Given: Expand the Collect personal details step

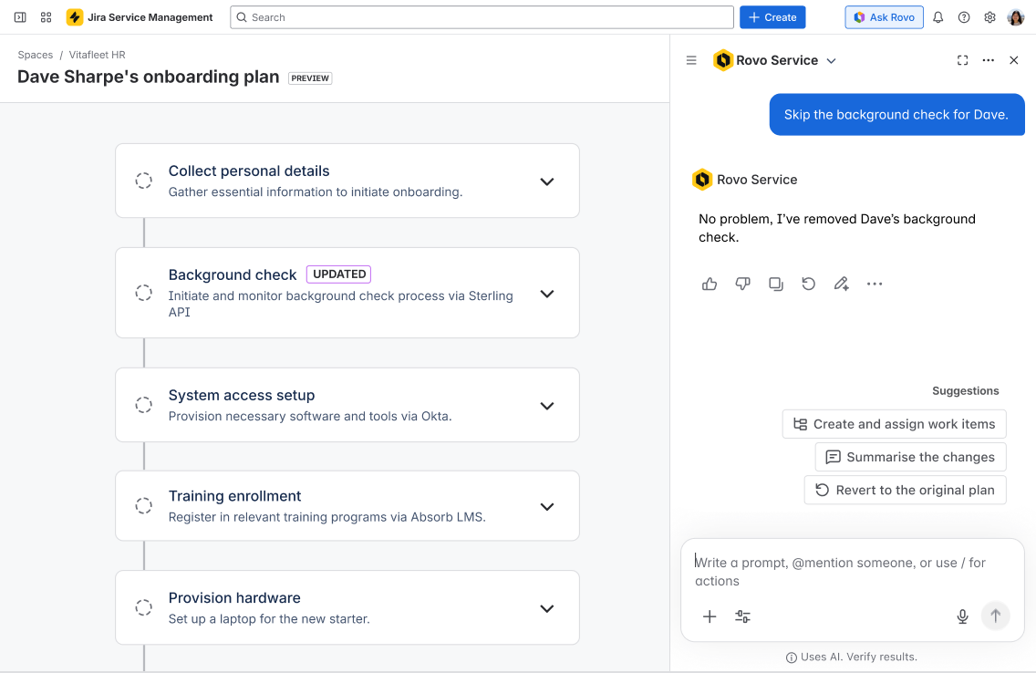Looking at the screenshot, I should (547, 181).
